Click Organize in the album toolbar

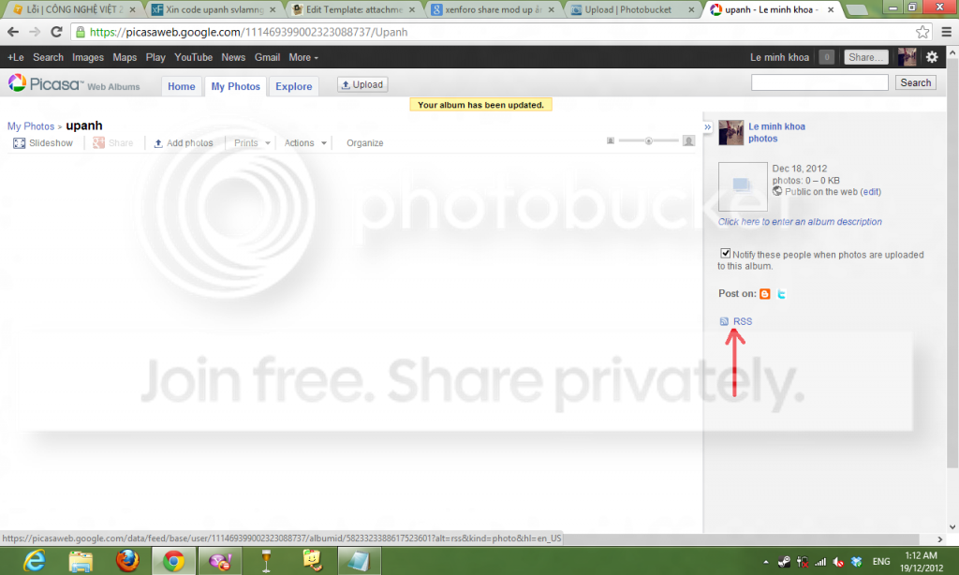364,142
